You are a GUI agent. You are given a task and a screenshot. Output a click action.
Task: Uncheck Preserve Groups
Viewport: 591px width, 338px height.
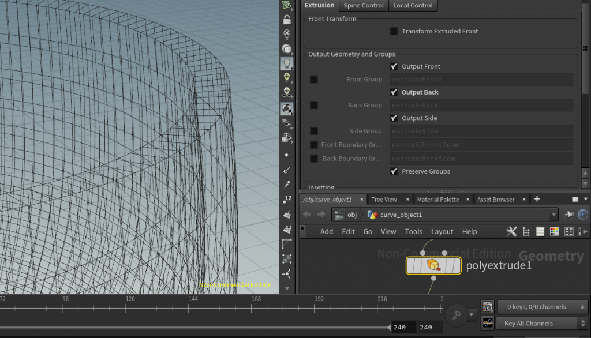[x=394, y=171]
